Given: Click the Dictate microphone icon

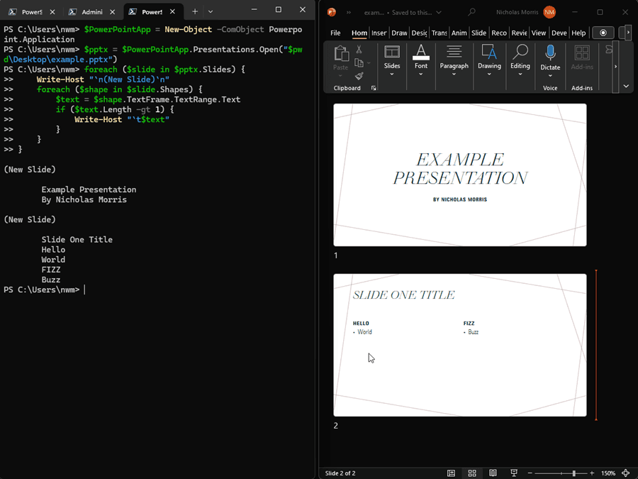Looking at the screenshot, I should click(x=550, y=53).
